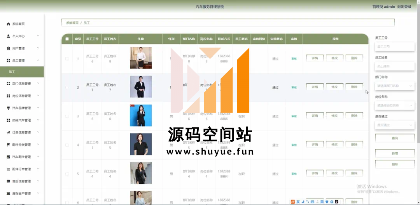420x205 pixels.
Task: Click the 新增 button in the right panel
Action: tap(395, 153)
